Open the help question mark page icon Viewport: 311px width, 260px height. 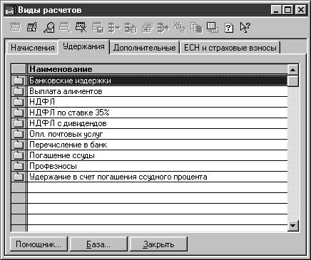[x=229, y=28]
